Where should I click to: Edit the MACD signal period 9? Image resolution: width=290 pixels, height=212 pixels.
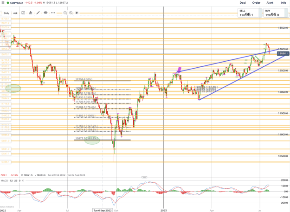click(19, 180)
